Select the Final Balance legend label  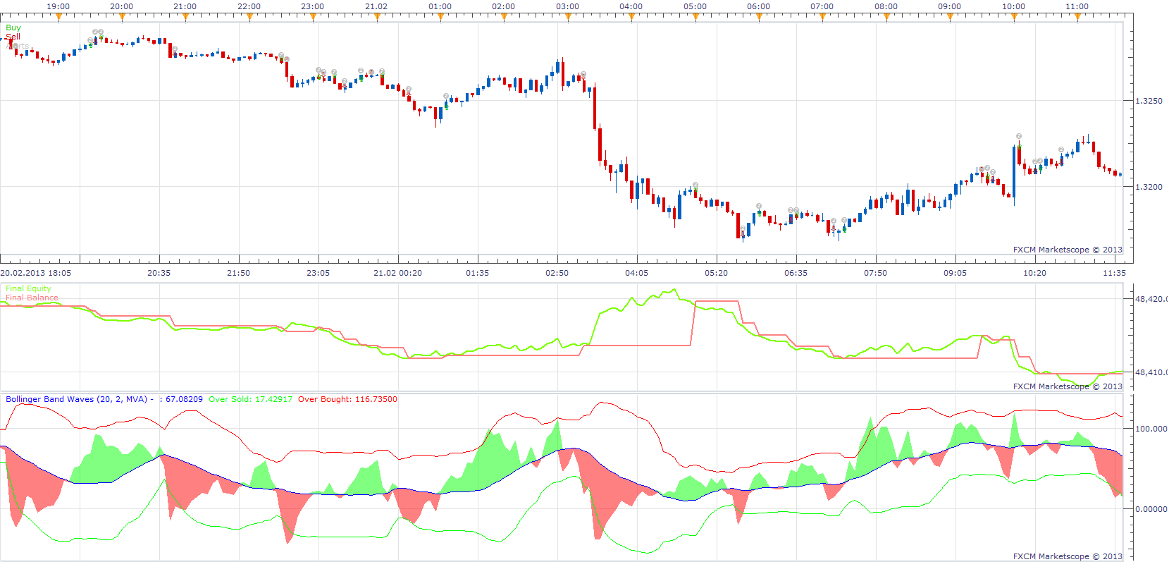[x=32, y=298]
